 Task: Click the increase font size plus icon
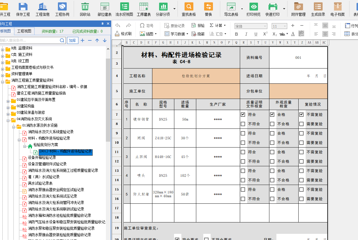click(293, 26)
